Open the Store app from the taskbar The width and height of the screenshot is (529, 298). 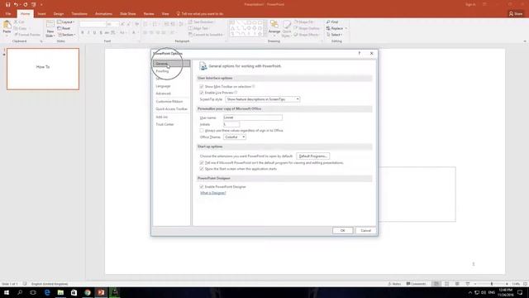(74, 292)
